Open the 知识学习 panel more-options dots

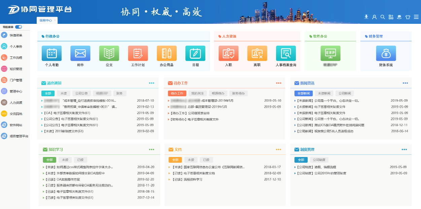click(151, 150)
